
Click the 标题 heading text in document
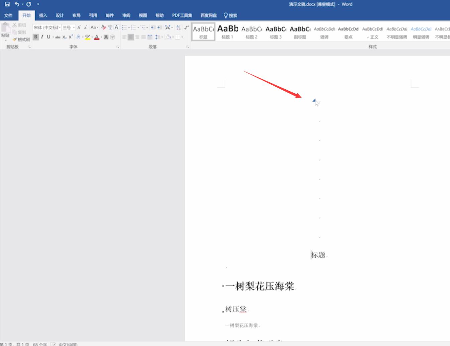click(318, 255)
